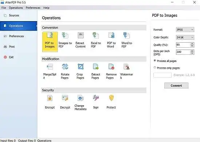The width and height of the screenshot is (200, 142).
Task: Open the Protect operation
Action: [x=111, y=102]
